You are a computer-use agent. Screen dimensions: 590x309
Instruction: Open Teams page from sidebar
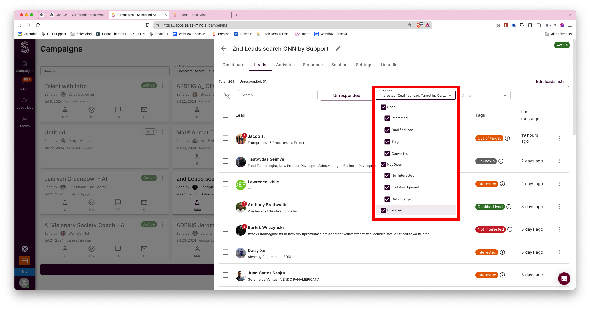click(x=25, y=122)
